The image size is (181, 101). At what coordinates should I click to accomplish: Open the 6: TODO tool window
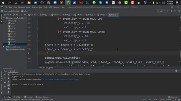(18, 97)
